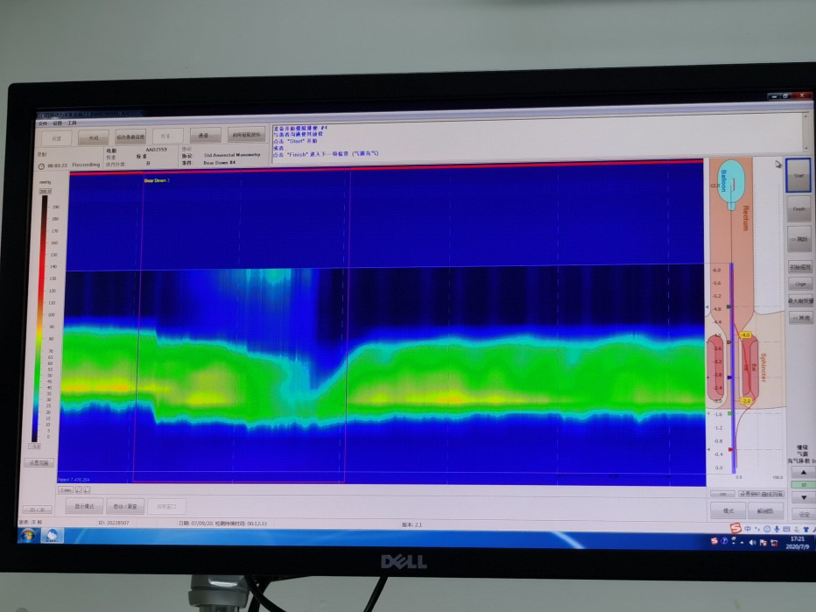Open the first menu in menu bar

pyautogui.click(x=42, y=123)
